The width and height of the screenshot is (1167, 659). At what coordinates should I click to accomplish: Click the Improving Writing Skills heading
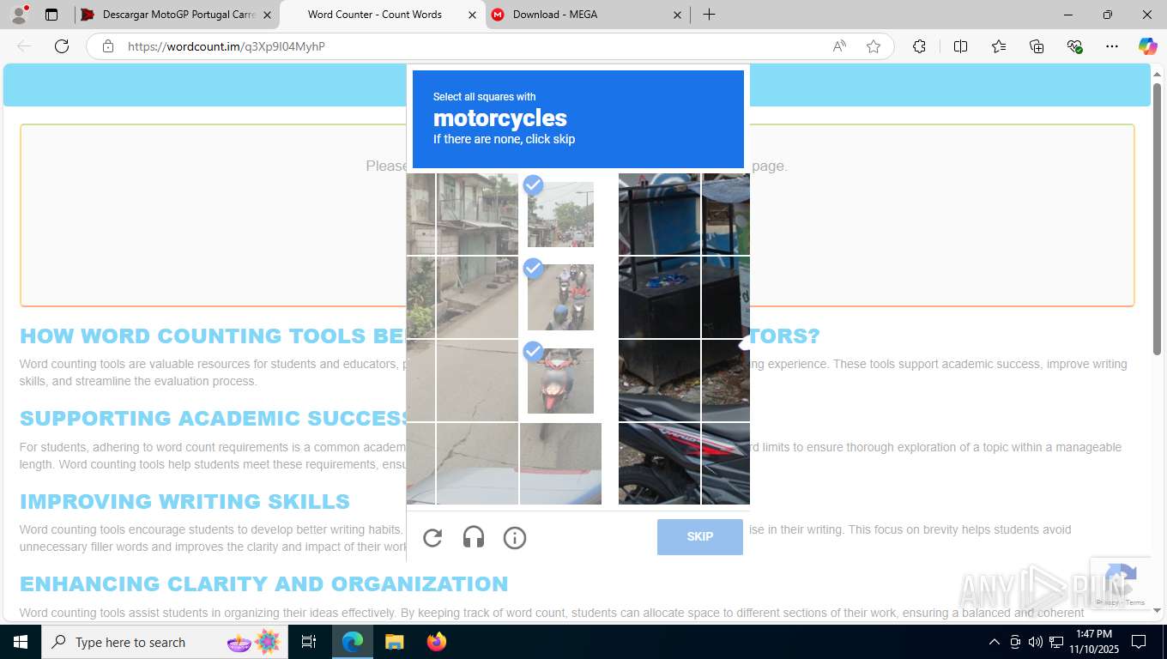click(184, 501)
